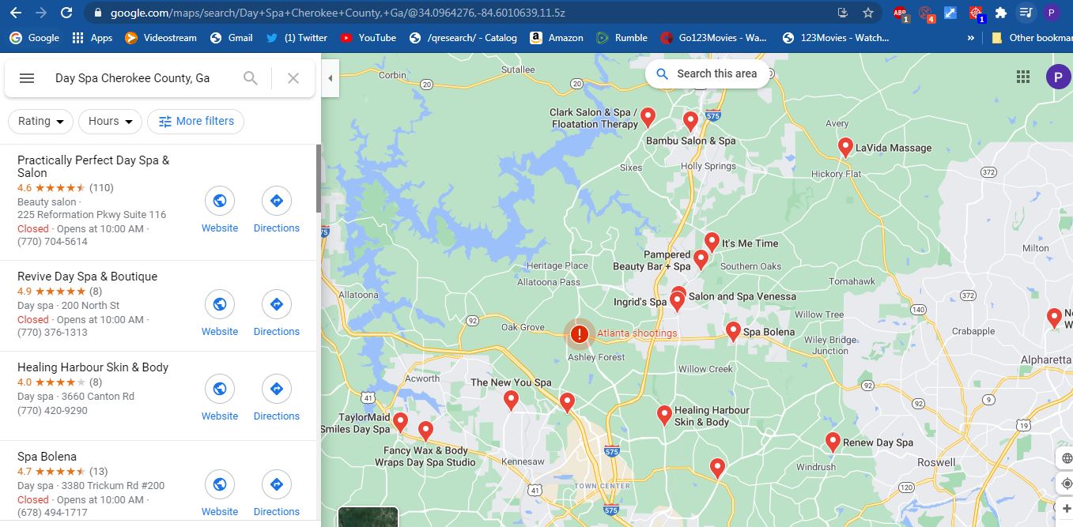Viewport: 1073px width, 527px height.
Task: Open the Twitter bookmark
Action: [x=297, y=37]
